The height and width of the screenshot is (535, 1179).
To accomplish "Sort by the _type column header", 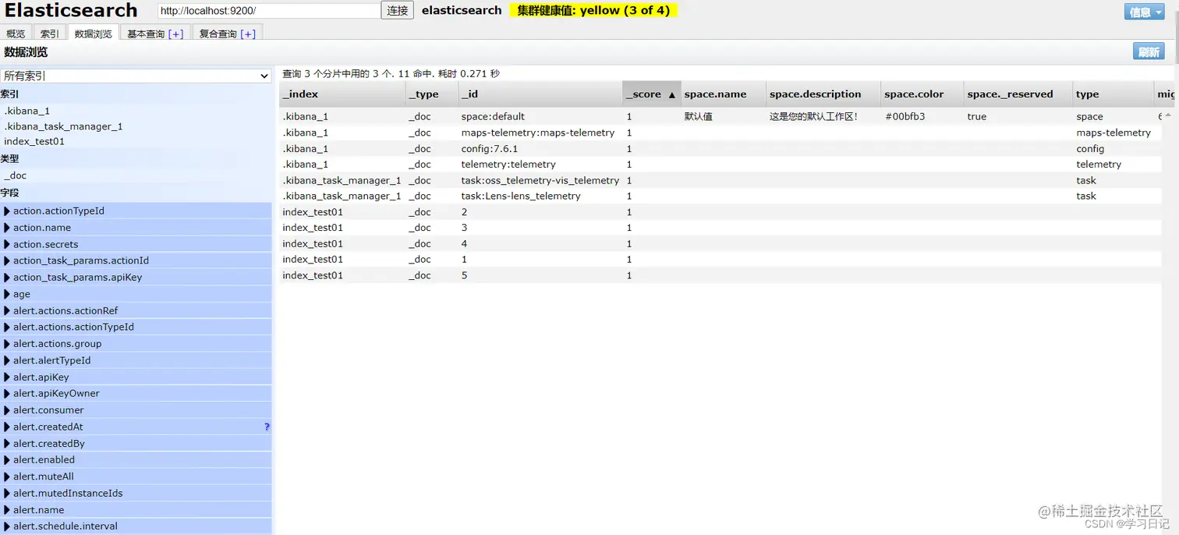I will [432, 94].
